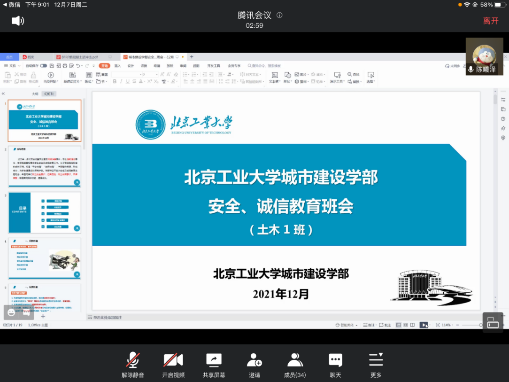
Task: Tap the layout switch button at bottom right
Action: tap(493, 323)
